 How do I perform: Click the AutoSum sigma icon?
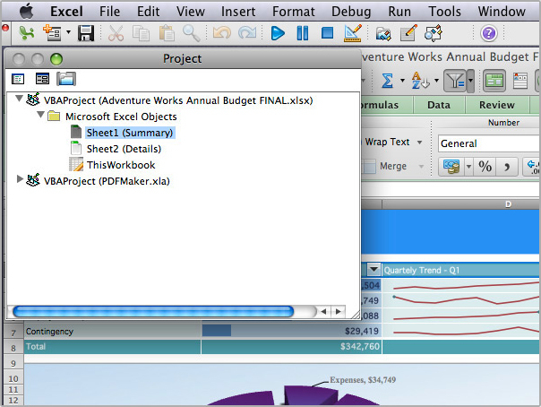click(x=388, y=81)
